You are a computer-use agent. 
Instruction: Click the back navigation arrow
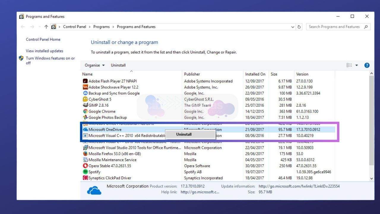(23, 27)
